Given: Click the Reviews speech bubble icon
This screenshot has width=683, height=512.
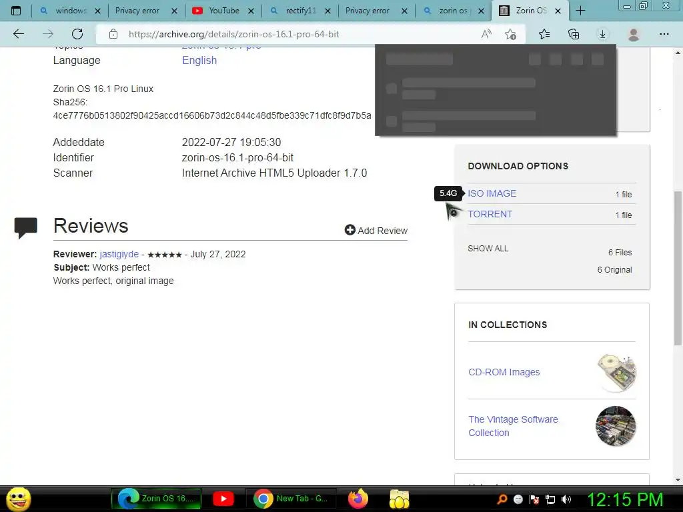Looking at the screenshot, I should click(26, 227).
